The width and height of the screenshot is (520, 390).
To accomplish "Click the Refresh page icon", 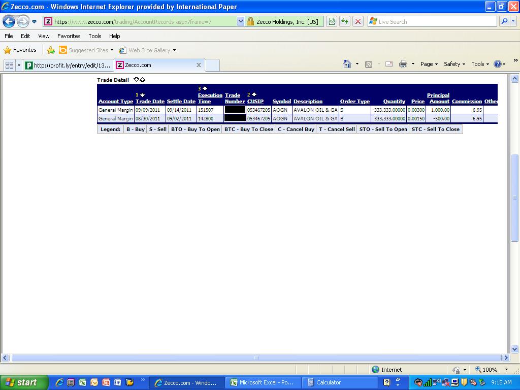I will (x=345, y=21).
